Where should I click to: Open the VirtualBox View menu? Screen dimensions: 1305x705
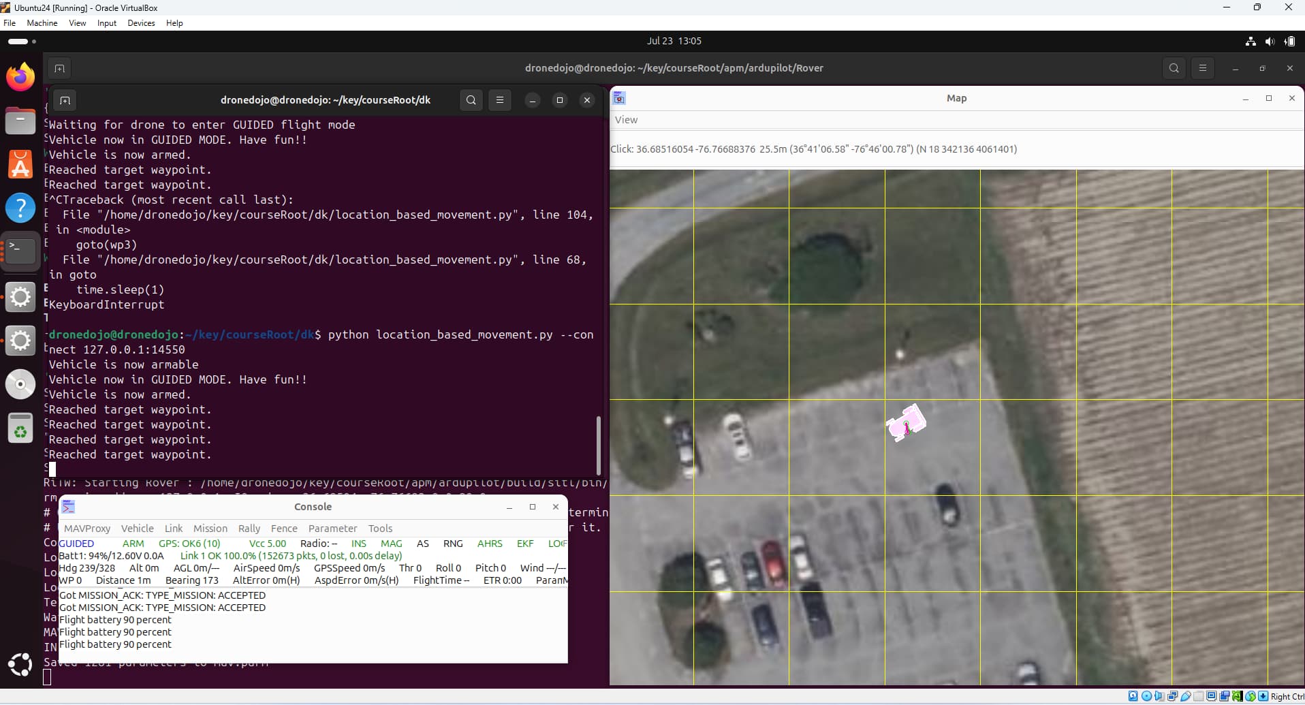pos(78,23)
